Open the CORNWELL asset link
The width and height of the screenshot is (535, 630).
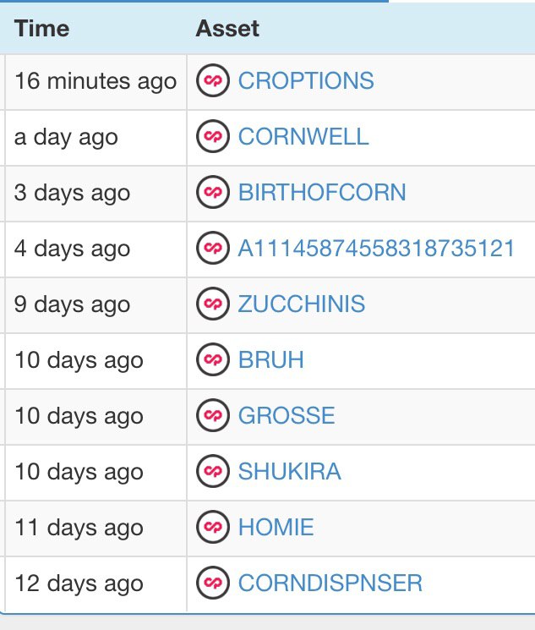(x=303, y=137)
